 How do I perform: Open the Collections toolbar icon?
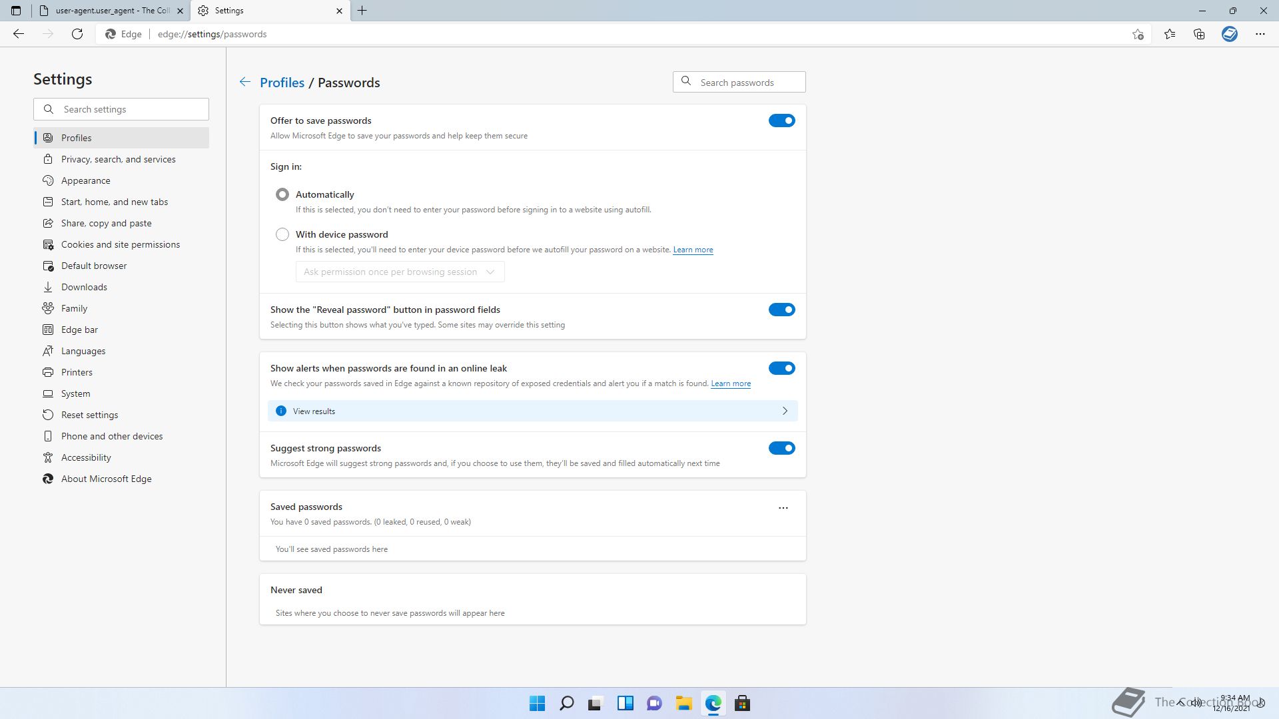point(1199,34)
